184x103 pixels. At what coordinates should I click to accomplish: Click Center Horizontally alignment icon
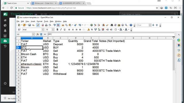coord(73,29)
